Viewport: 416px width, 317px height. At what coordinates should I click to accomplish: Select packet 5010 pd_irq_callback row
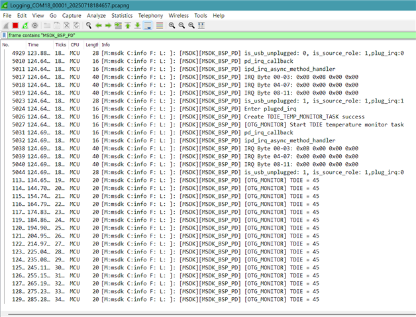coord(208,62)
